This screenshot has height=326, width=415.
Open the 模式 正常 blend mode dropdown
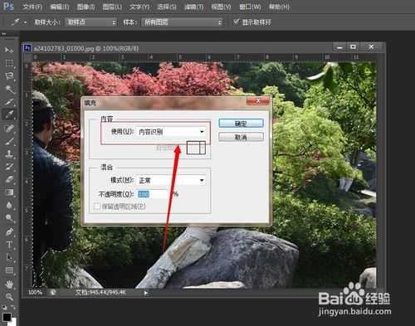(171, 181)
